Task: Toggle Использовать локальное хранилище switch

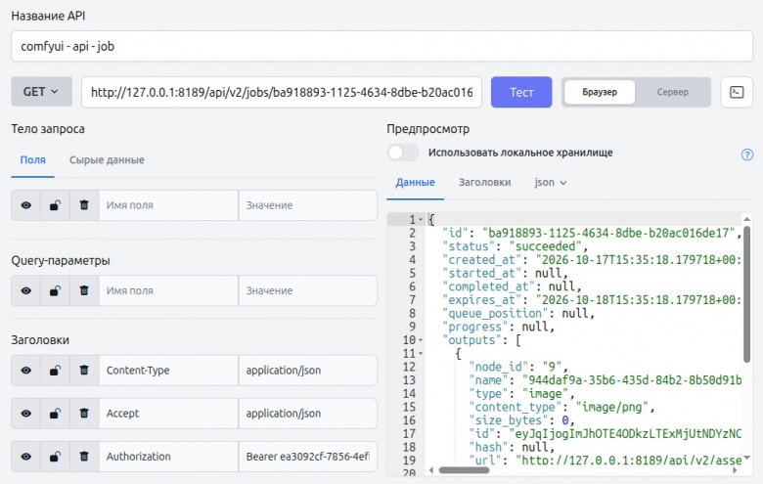Action: pos(403,153)
